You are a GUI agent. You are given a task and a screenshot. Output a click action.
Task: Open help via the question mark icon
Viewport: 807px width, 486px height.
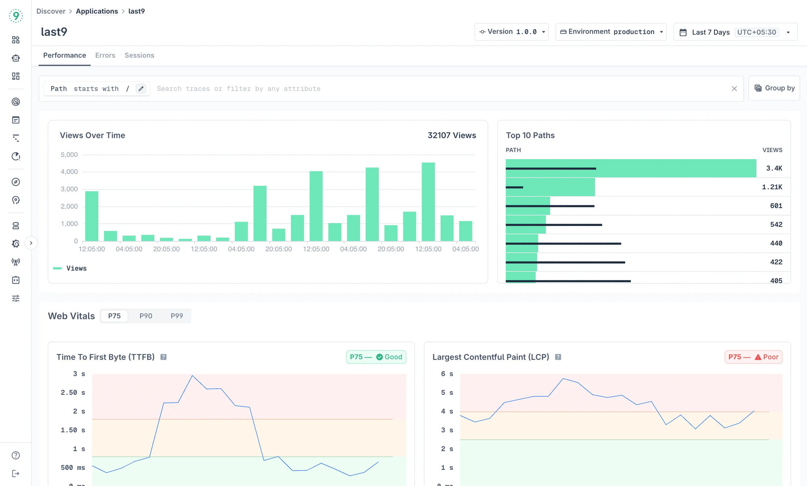click(x=16, y=455)
